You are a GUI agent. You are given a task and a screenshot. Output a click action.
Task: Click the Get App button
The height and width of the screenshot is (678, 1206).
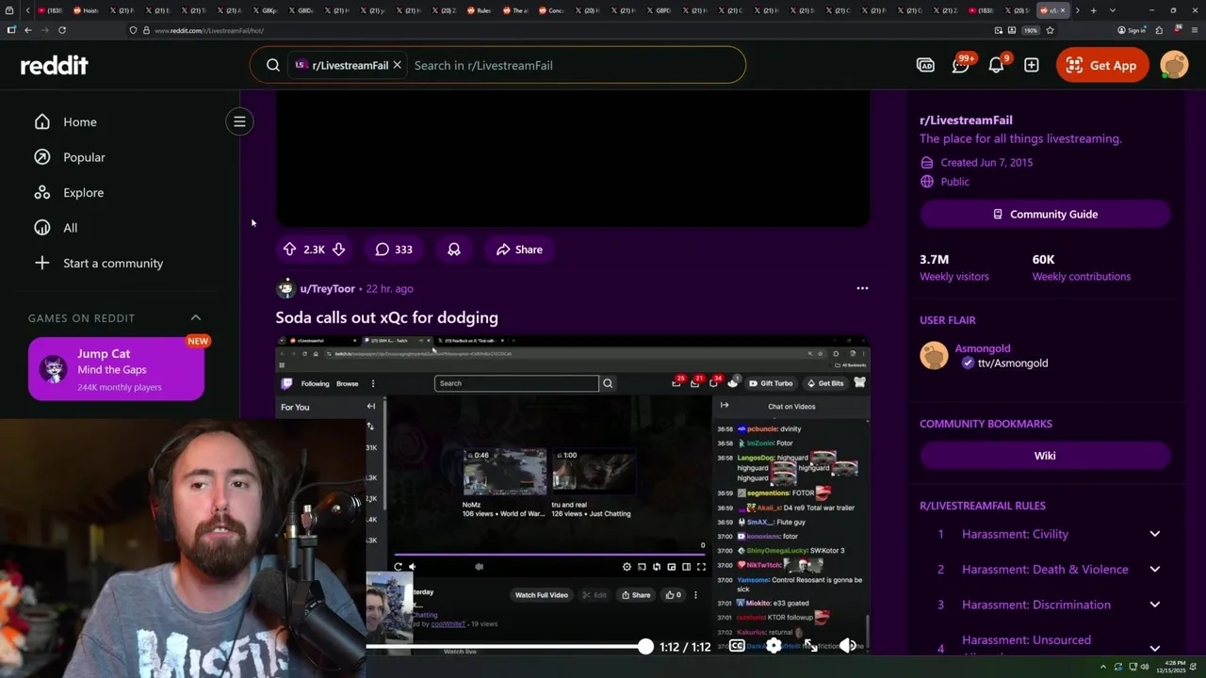point(1101,65)
